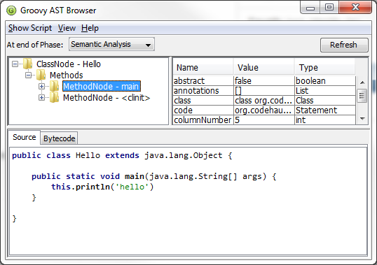Viewport: 377px width, 265px height.
Task: Open the View menu
Action: (x=67, y=28)
